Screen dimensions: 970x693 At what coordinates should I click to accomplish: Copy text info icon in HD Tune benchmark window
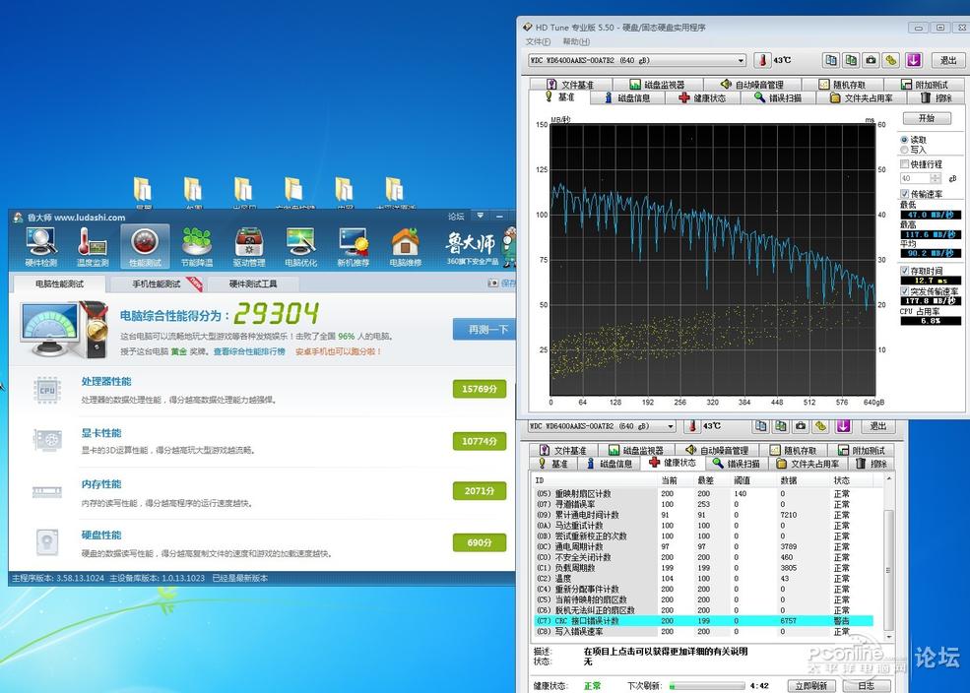click(x=831, y=60)
